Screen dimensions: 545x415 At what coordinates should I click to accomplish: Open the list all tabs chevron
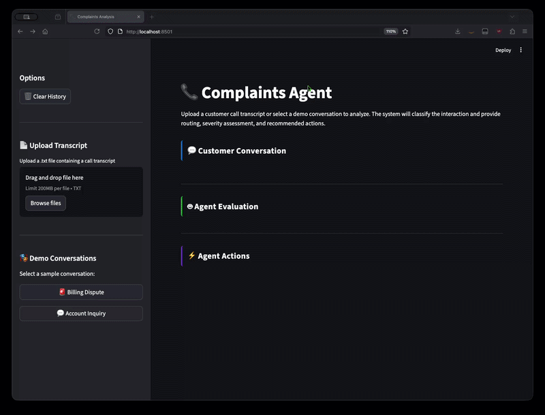click(512, 16)
